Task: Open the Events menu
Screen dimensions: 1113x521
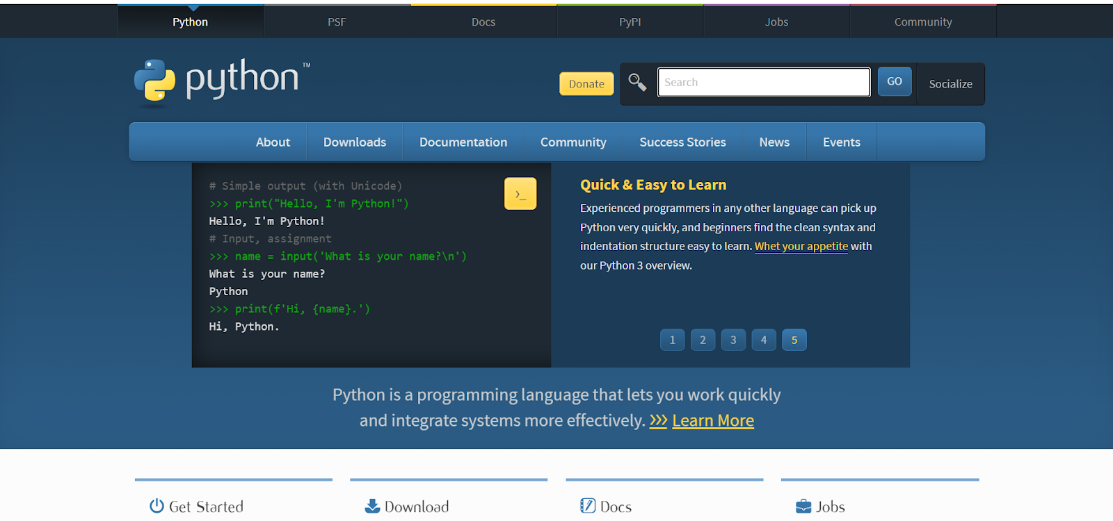Action: tap(842, 142)
